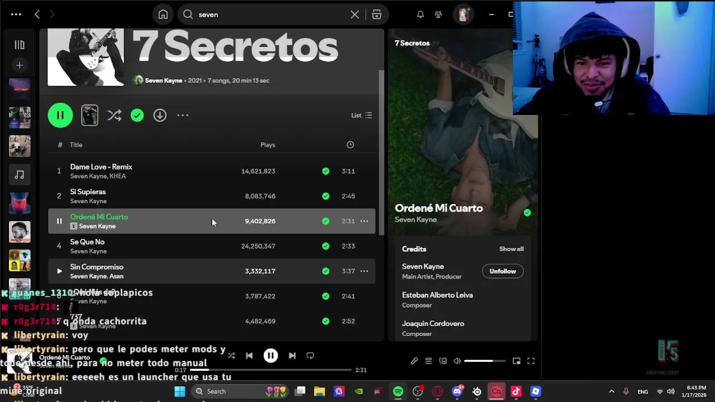This screenshot has height=402, width=715.
Task: Select the track Dame Love - Remix
Action: coord(101,167)
